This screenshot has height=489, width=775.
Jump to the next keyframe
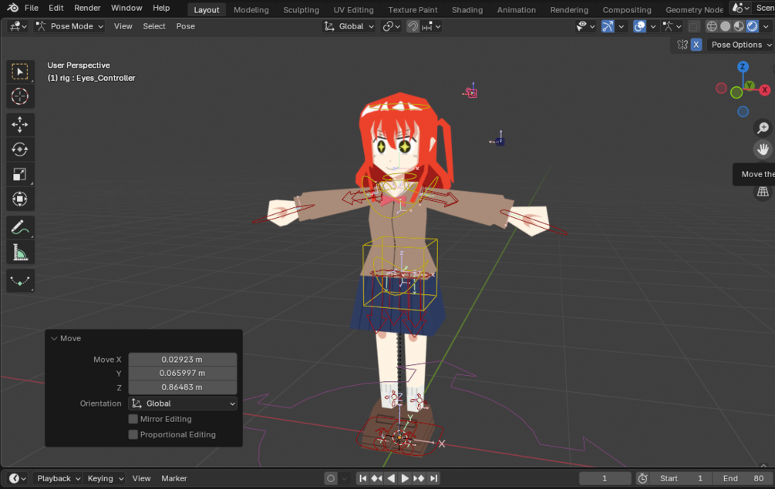(419, 478)
